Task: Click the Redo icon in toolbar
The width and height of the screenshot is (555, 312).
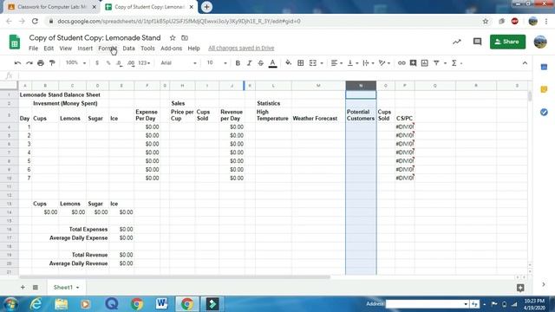Action: tap(29, 63)
